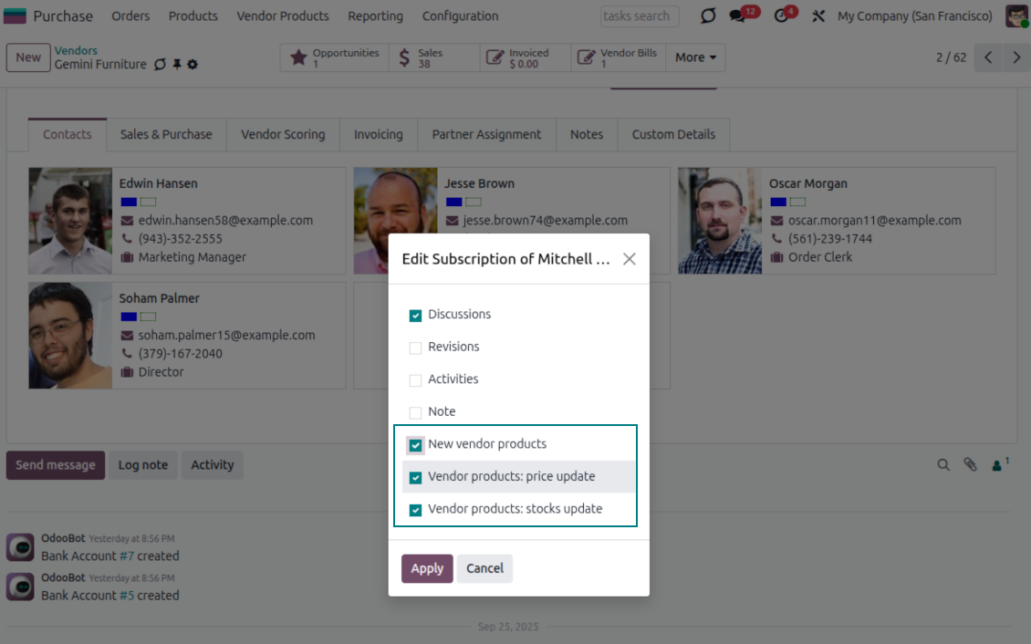Open the messages chat icon with badge
The height and width of the screenshot is (644, 1031).
pyautogui.click(x=737, y=16)
